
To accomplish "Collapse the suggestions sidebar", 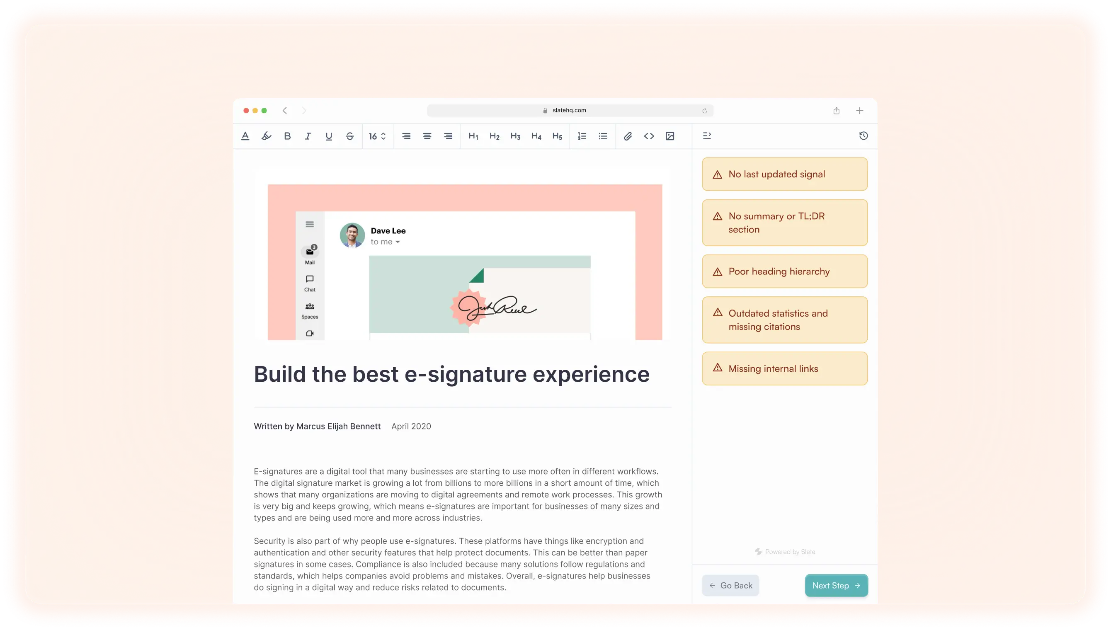I will click(707, 136).
